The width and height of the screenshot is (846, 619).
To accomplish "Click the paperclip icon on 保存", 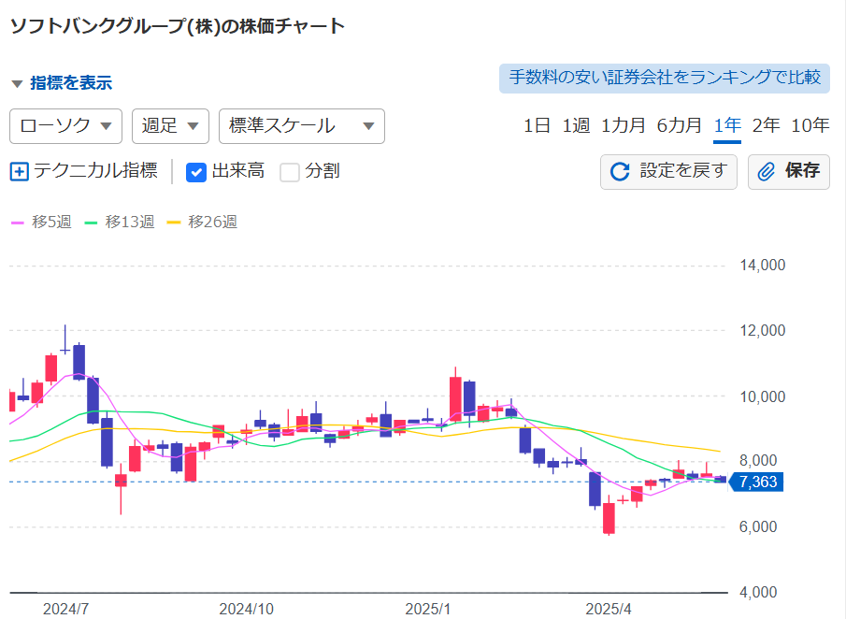I will (767, 172).
